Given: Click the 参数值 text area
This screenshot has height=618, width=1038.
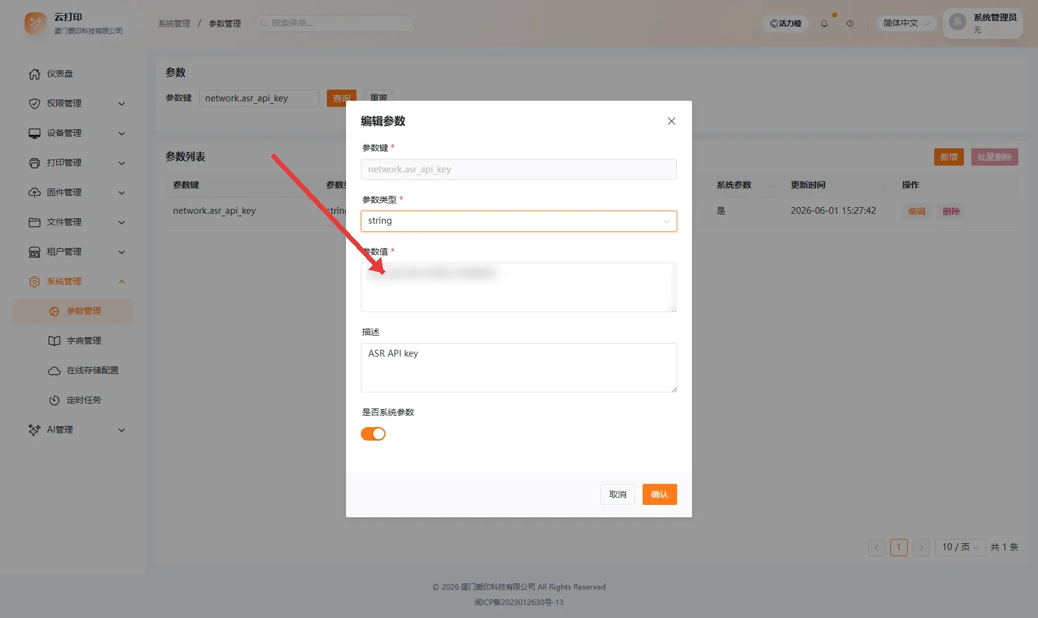Looking at the screenshot, I should [519, 287].
